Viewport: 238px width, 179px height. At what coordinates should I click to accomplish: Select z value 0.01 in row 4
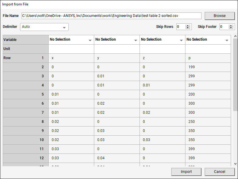pyautogui.click(x=162, y=85)
